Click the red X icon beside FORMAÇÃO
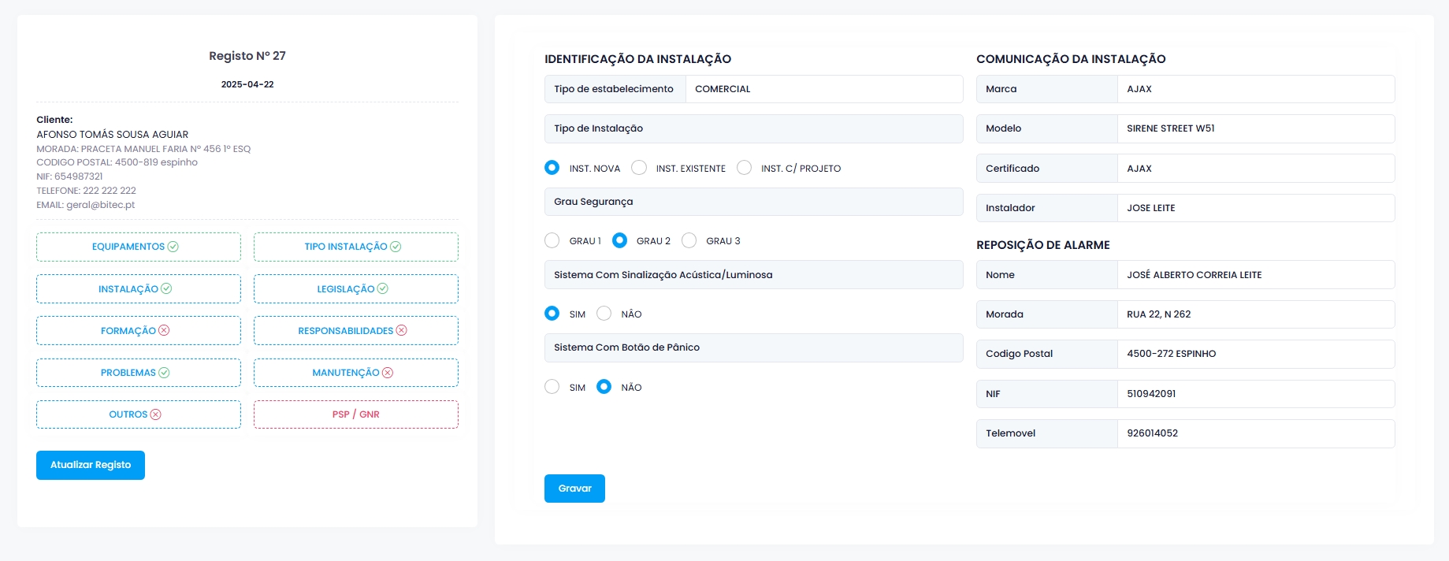This screenshot has height=561, width=1449. tap(164, 331)
